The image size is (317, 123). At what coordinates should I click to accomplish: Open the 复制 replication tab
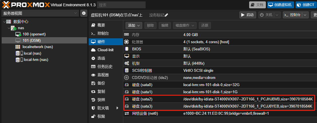pos(106,92)
